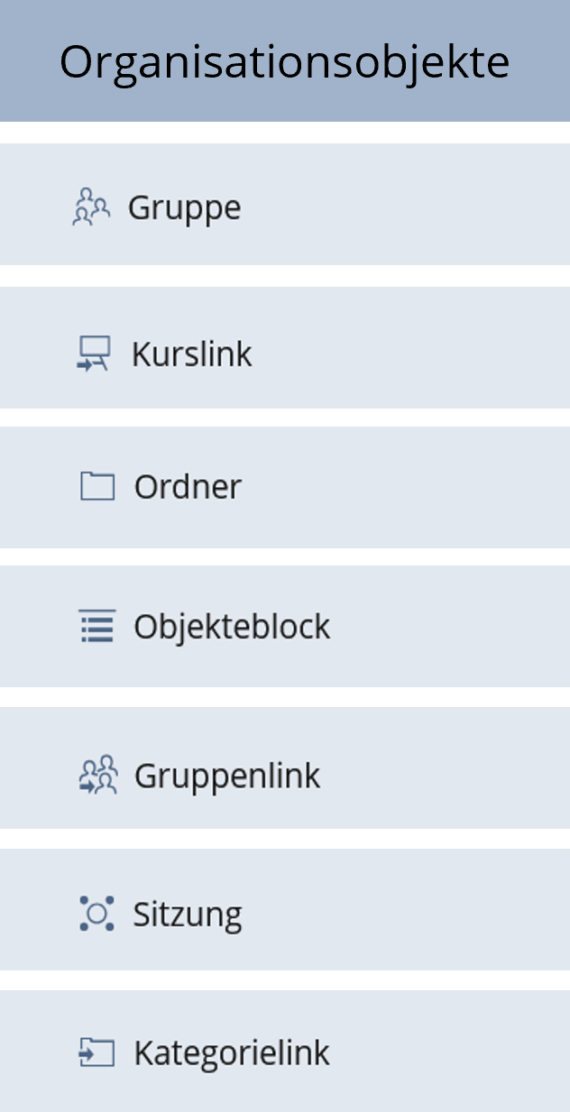Click the Gruppe text label

[x=184, y=207]
